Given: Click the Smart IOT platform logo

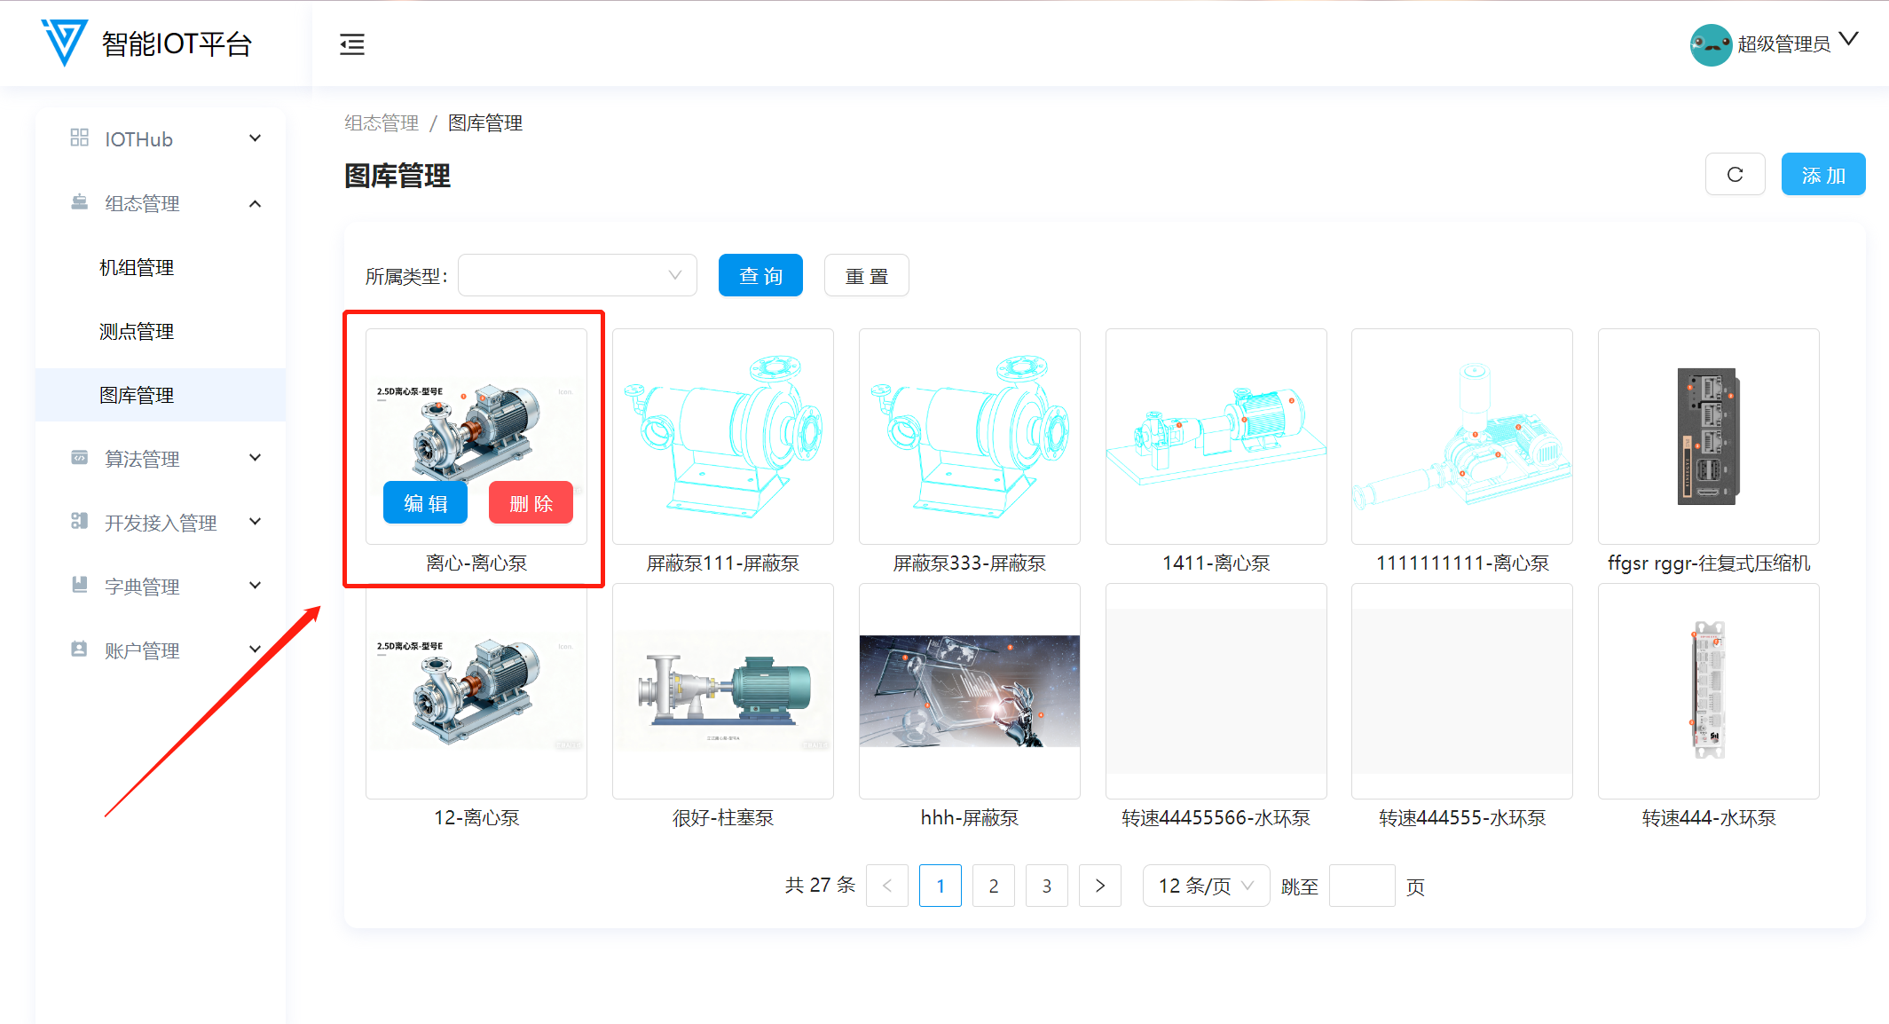Looking at the screenshot, I should tap(65, 43).
